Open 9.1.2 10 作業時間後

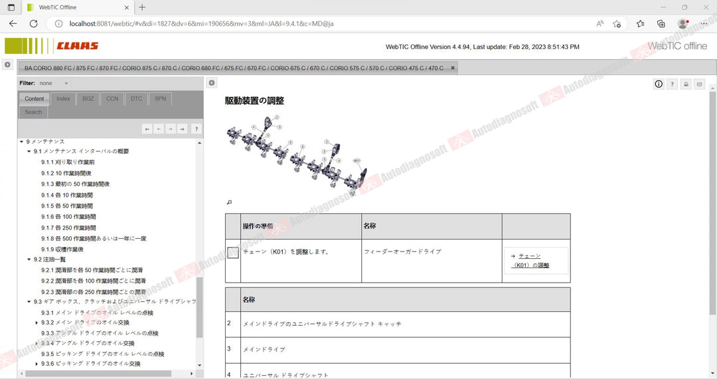point(66,173)
